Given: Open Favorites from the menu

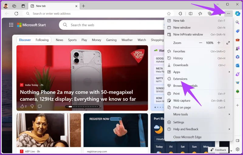Looking at the screenshot, I should pos(199,51).
